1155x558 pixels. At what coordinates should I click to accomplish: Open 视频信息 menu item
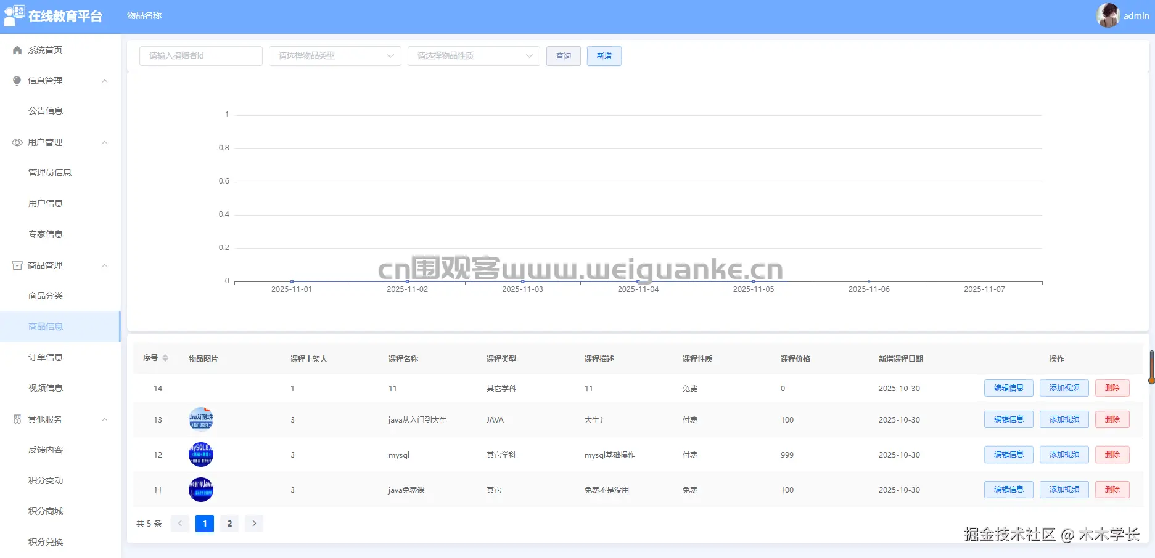[60, 388]
